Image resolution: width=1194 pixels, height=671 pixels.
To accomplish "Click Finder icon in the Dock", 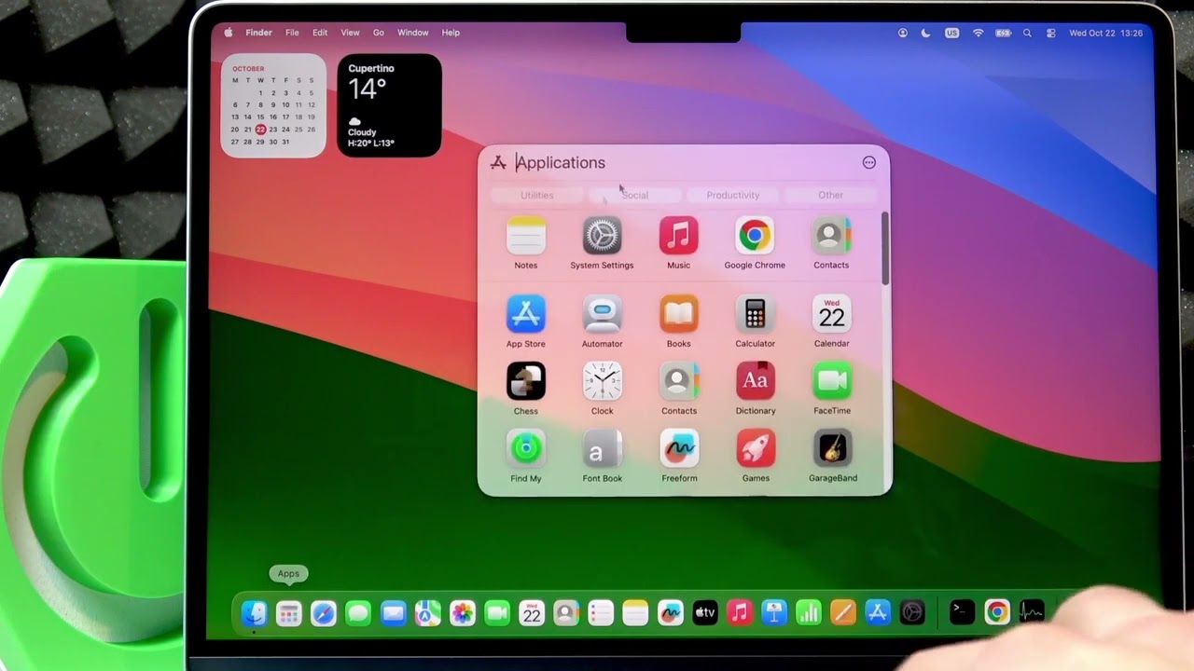I will [254, 613].
